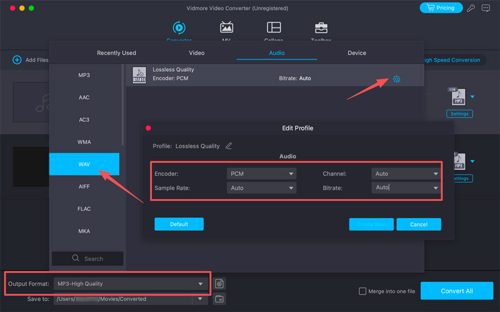
Task: Click the second file's MP3 format icon
Action: coord(459,162)
